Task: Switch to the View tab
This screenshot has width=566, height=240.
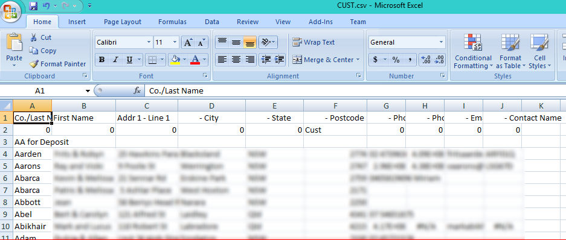Action: (283, 22)
